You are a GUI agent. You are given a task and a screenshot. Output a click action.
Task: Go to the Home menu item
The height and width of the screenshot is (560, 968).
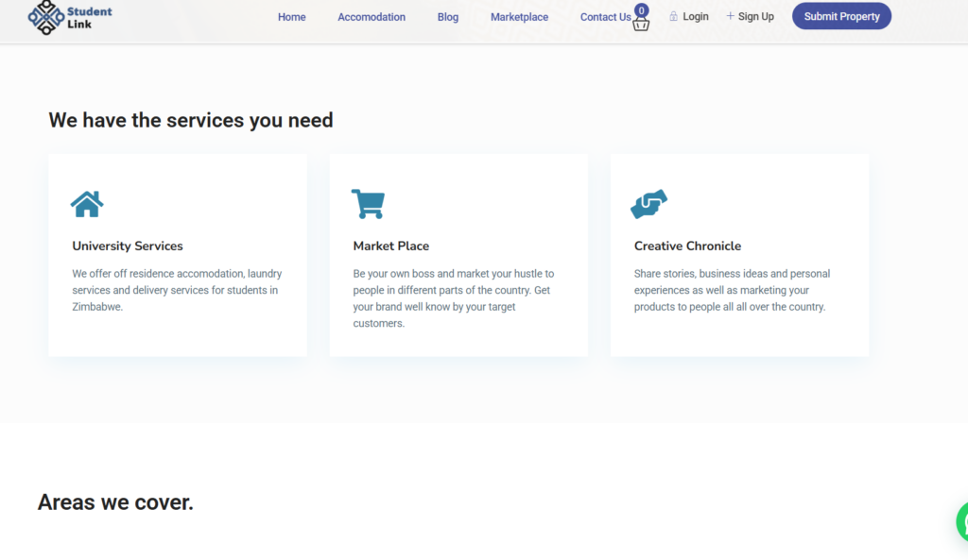291,17
